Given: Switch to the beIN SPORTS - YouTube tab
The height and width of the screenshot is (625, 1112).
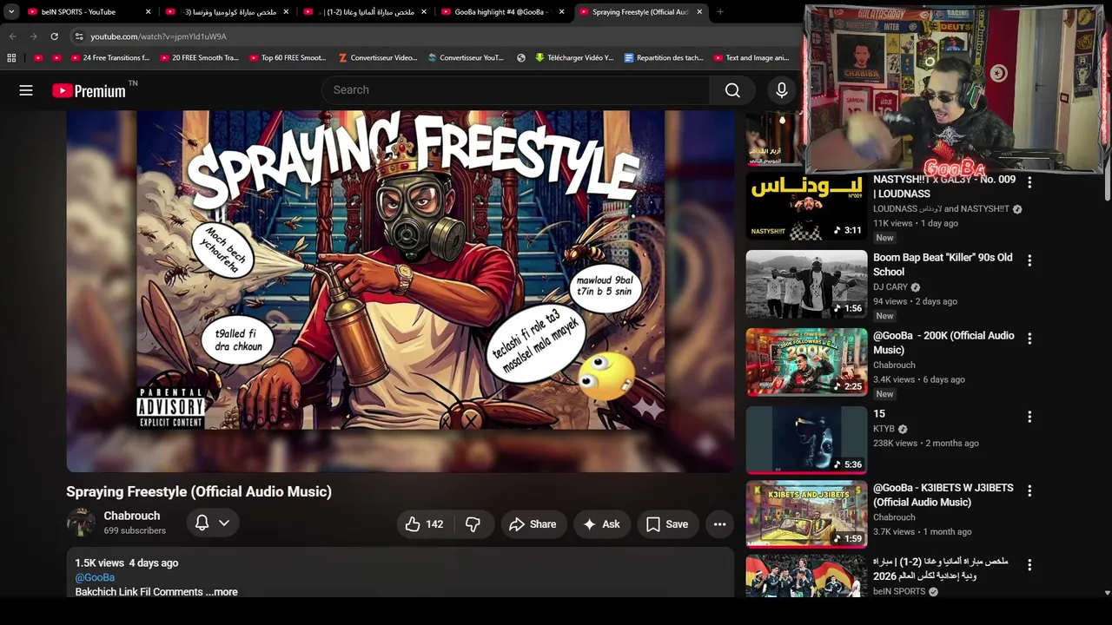Looking at the screenshot, I should pyautogui.click(x=87, y=12).
